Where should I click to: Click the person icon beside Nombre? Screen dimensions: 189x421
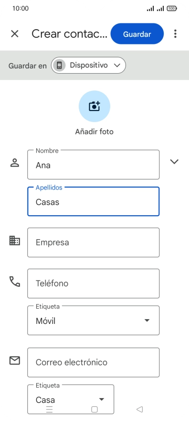(14, 163)
